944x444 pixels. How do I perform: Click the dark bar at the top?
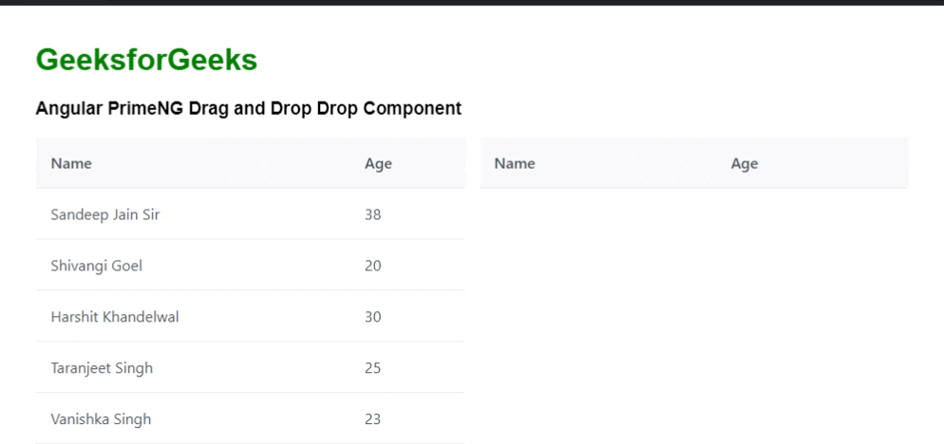coord(472,3)
